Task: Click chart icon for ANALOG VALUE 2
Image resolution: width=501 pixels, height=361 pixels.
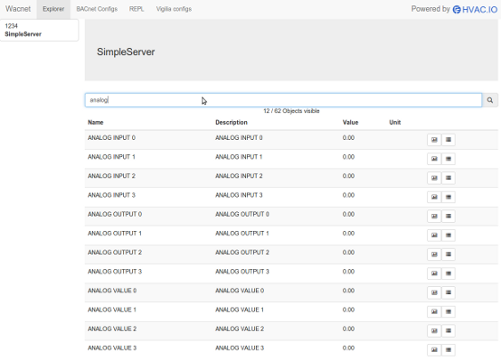Action: tap(434, 330)
